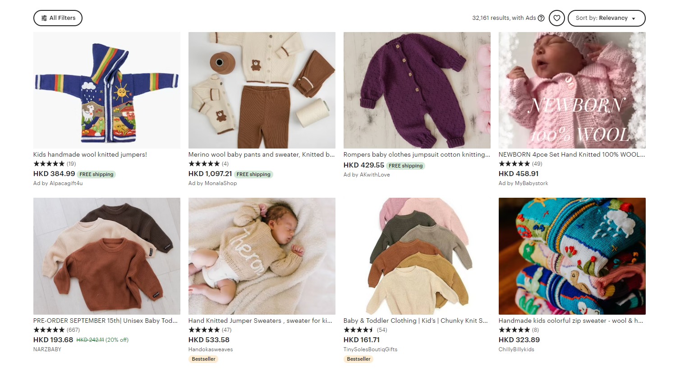Open the Merino wool baby pants image

point(262,90)
